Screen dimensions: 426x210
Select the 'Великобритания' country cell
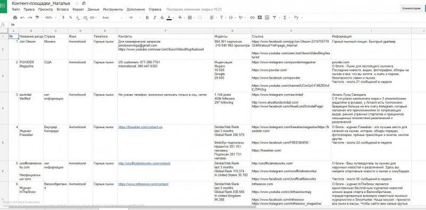[56, 193]
